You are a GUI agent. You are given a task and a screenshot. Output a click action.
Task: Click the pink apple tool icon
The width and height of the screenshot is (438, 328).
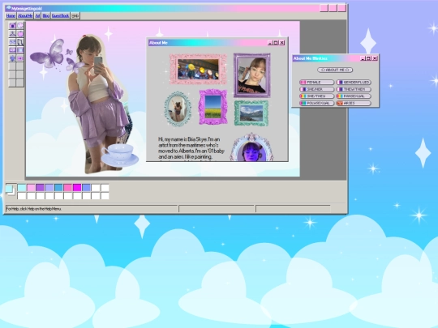[20, 34]
